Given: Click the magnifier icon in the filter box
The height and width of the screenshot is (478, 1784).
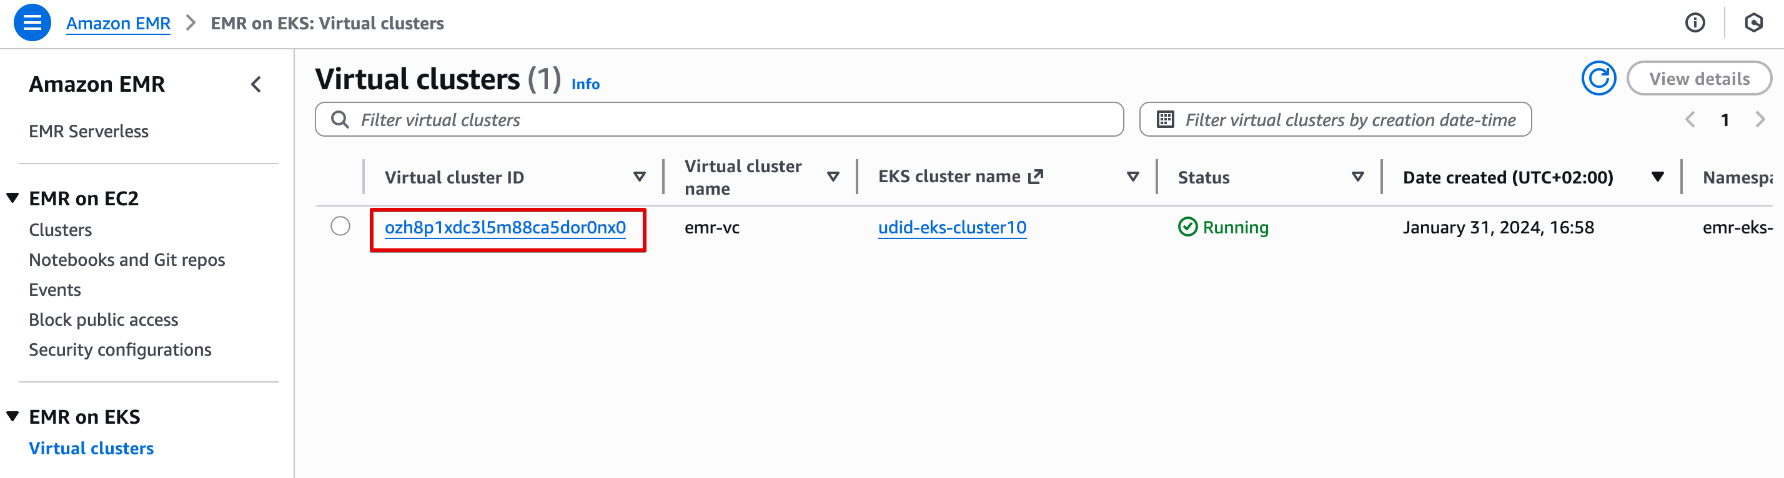Looking at the screenshot, I should [x=340, y=119].
